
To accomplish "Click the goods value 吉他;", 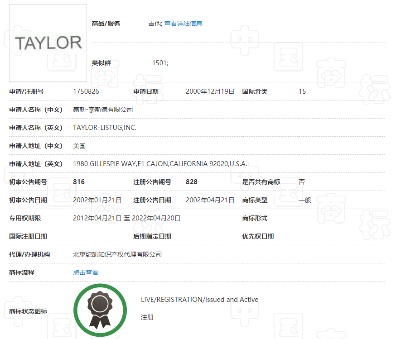I will click(x=155, y=24).
